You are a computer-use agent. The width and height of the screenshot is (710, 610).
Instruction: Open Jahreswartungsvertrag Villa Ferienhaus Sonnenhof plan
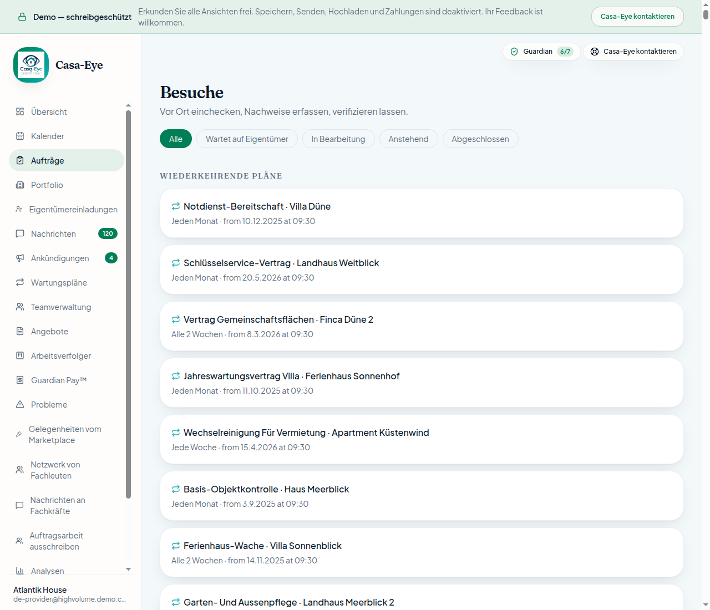[422, 383]
